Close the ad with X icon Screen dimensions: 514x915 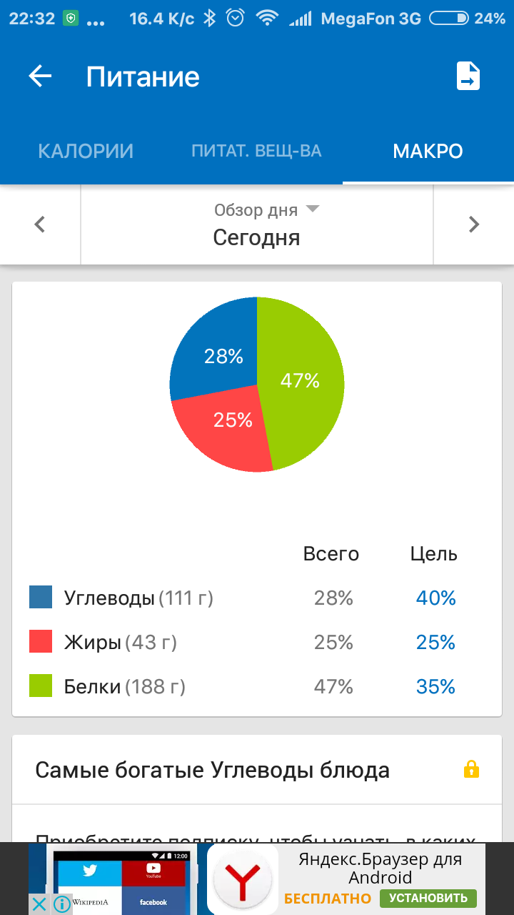39,904
